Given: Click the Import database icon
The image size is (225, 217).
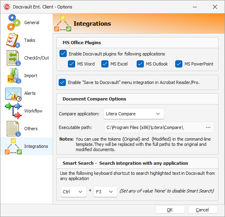Looking at the screenshot, I should 14,76.
